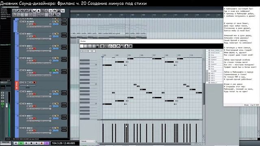Viewport: 260px width, 146px height.
Task: Click the curve icon in piano roll toolbar
Action: coord(110,46)
